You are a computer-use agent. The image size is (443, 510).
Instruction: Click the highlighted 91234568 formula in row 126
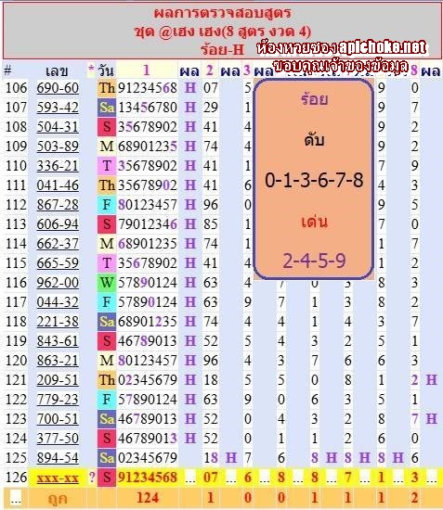[x=148, y=478]
